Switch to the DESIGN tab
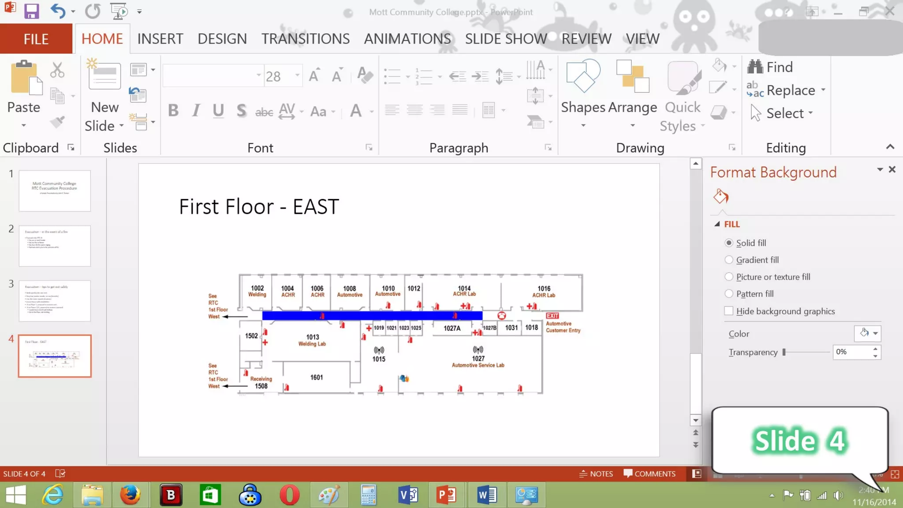 pyautogui.click(x=222, y=39)
